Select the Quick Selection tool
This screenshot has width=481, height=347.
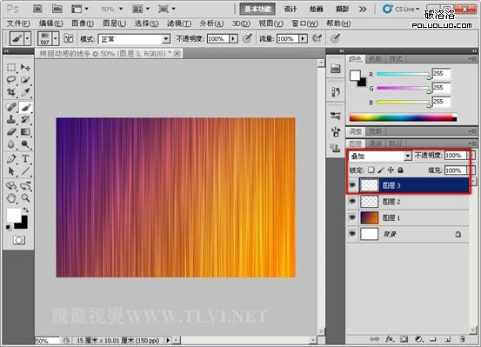[25, 80]
